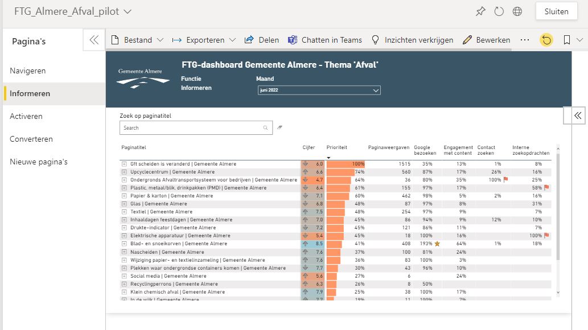
Task: Click the gold star next to 193% Google bezoeken
Action: pyautogui.click(x=437, y=244)
